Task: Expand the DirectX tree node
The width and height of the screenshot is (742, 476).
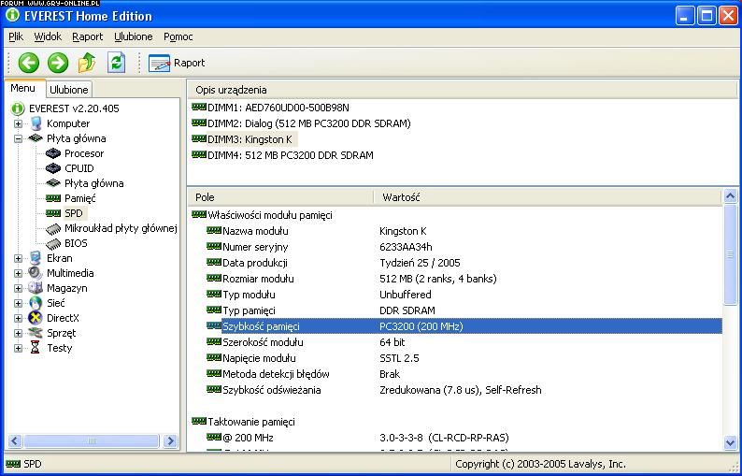Action: (x=18, y=318)
